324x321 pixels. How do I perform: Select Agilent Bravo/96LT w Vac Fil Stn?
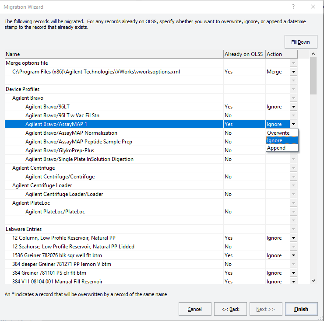(x=151, y=115)
